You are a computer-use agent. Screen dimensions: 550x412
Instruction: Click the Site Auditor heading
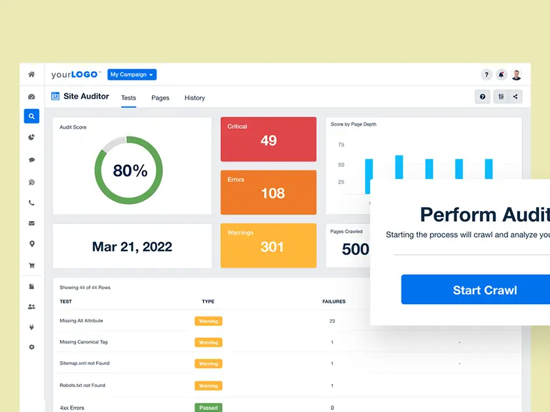pos(86,96)
